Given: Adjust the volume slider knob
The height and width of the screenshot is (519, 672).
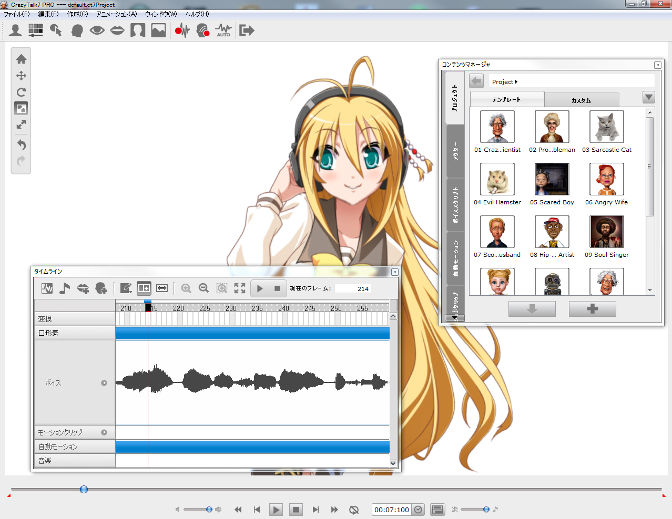Looking at the screenshot, I should [209, 510].
